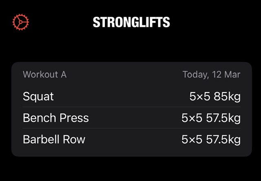Click the divider between Squat and Bench Press
Screen dimensions: 261x181
131,107
